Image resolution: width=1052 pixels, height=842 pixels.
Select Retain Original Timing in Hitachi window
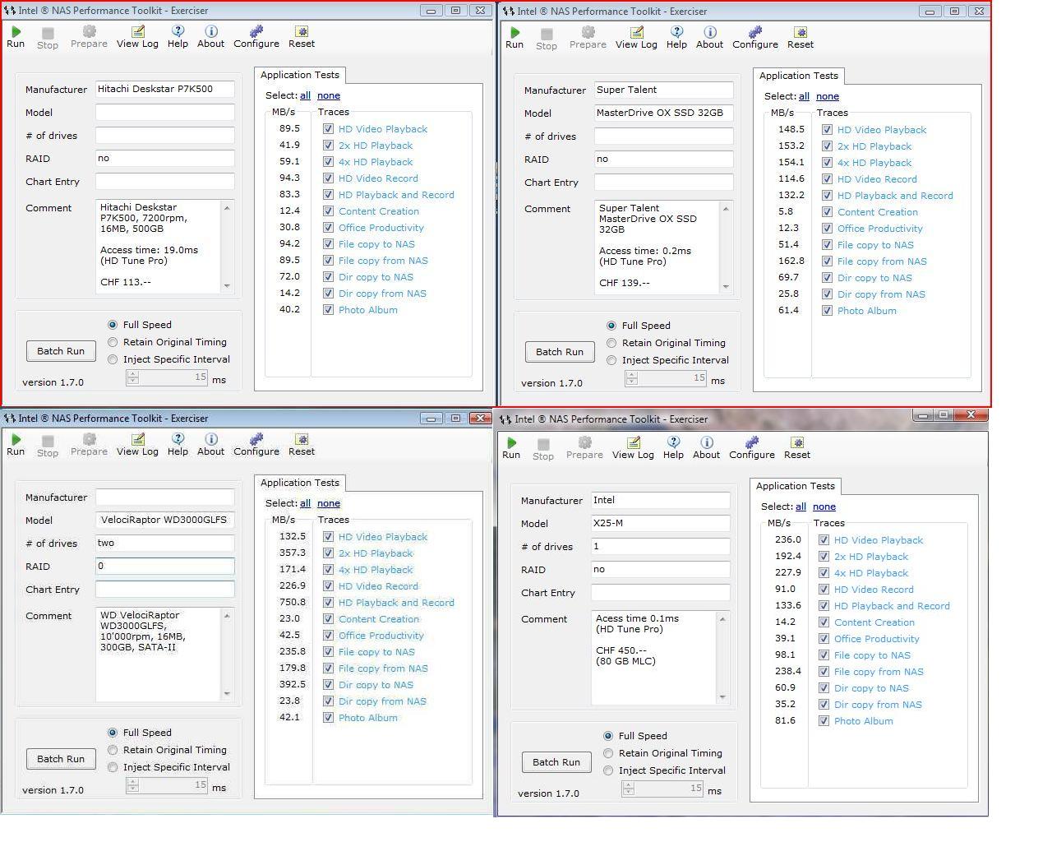click(113, 342)
